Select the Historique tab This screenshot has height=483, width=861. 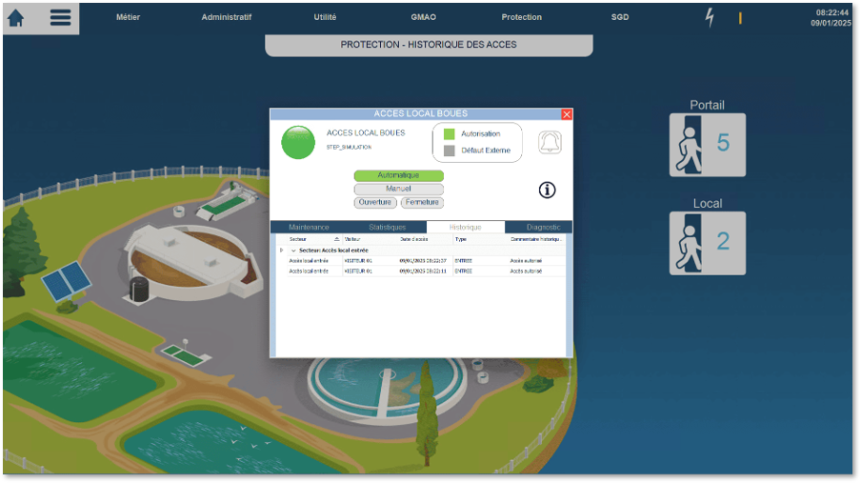click(x=466, y=227)
